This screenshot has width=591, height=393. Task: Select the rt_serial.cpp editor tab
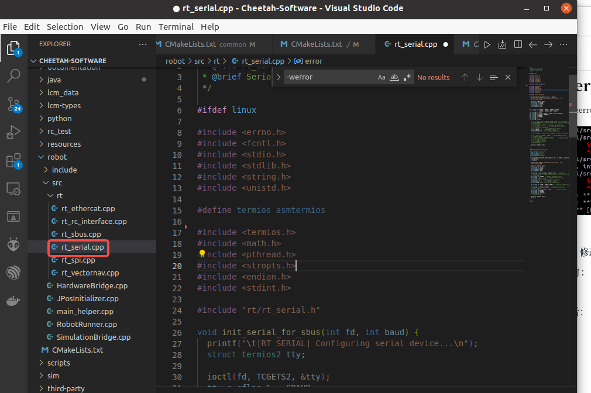click(x=415, y=44)
